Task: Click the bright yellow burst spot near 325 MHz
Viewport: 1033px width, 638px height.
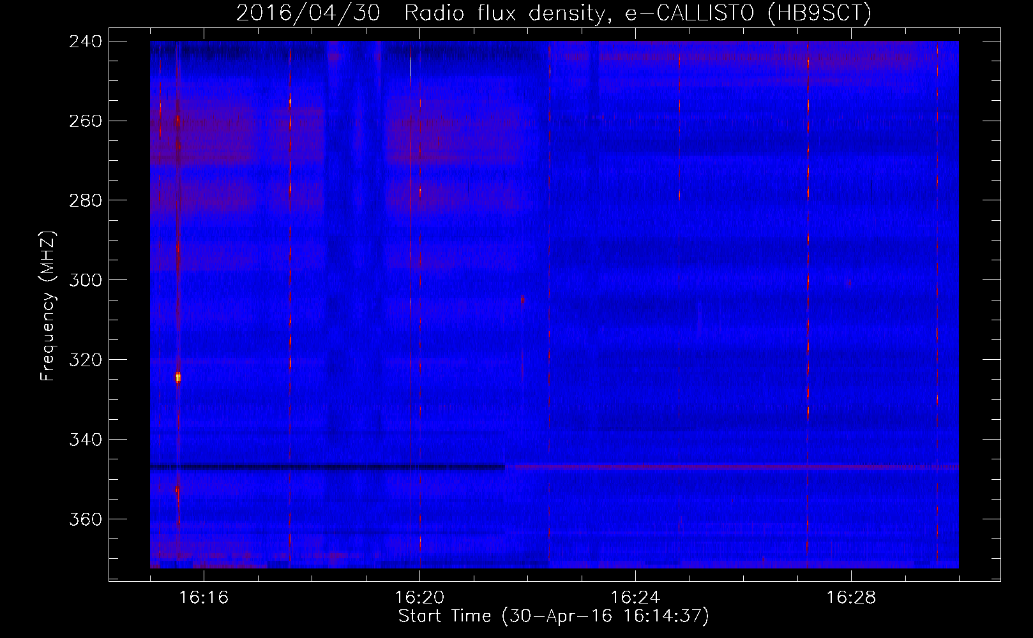Action: point(178,377)
